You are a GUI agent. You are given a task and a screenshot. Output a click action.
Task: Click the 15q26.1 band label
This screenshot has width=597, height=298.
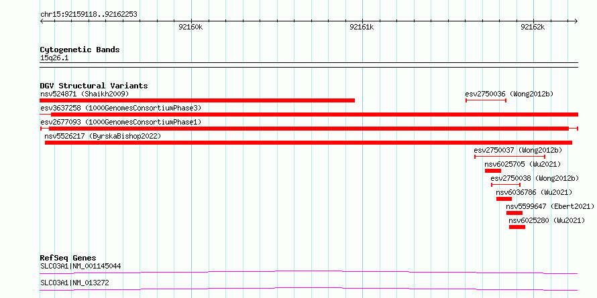point(54,58)
